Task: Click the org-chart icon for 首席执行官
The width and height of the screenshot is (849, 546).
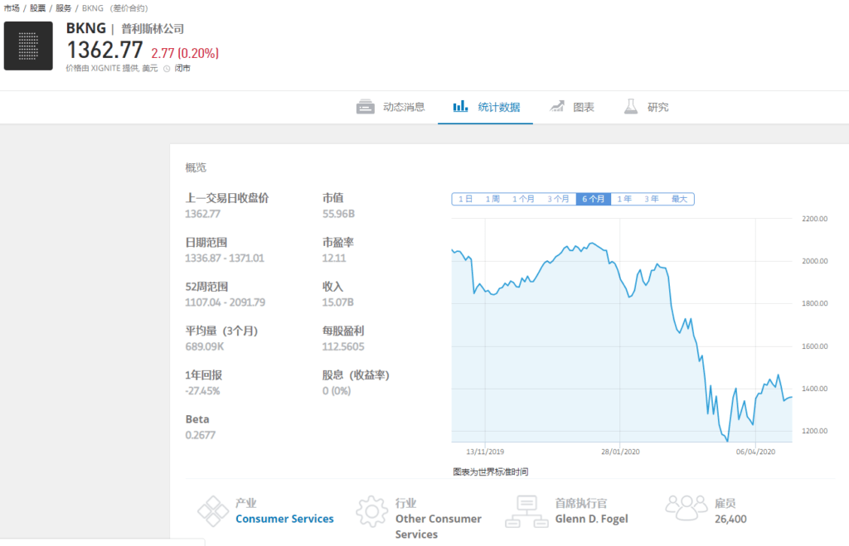Action: click(x=526, y=511)
